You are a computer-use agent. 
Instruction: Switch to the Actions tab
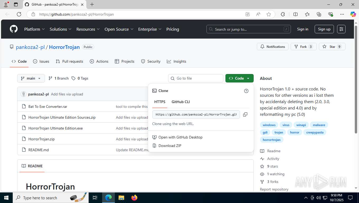tap(99, 61)
